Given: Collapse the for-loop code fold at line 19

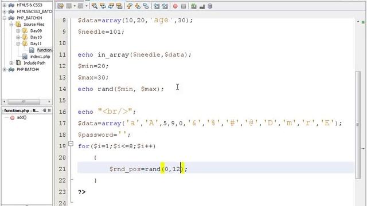Looking at the screenshot, I should coord(71,144).
